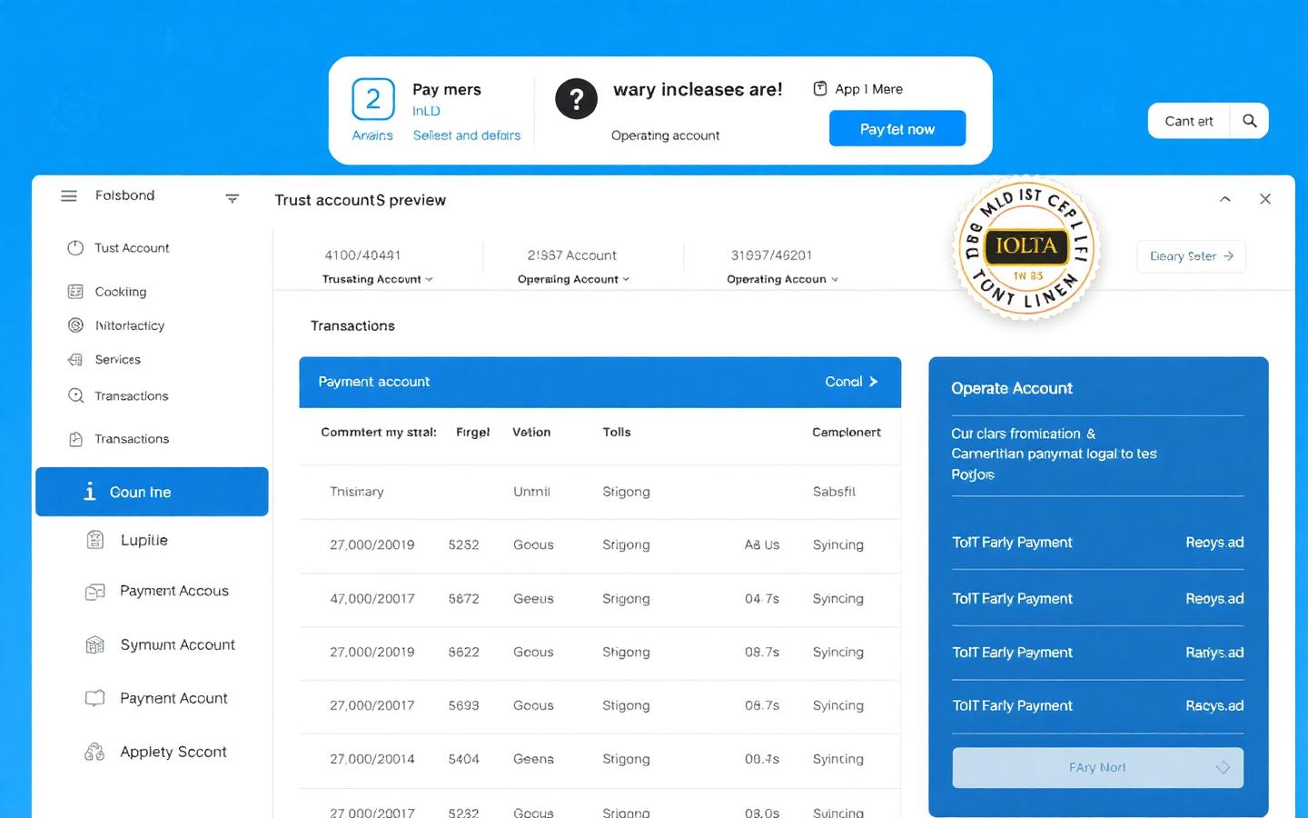The image size is (1308, 818).
Task: Click the Votion column header
Action: point(531,433)
